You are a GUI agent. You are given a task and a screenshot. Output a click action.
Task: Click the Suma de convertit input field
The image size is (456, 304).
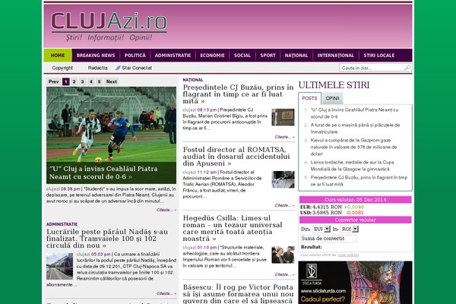(x=329, y=239)
